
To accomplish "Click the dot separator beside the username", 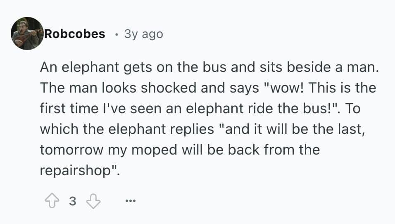I will pos(117,34).
